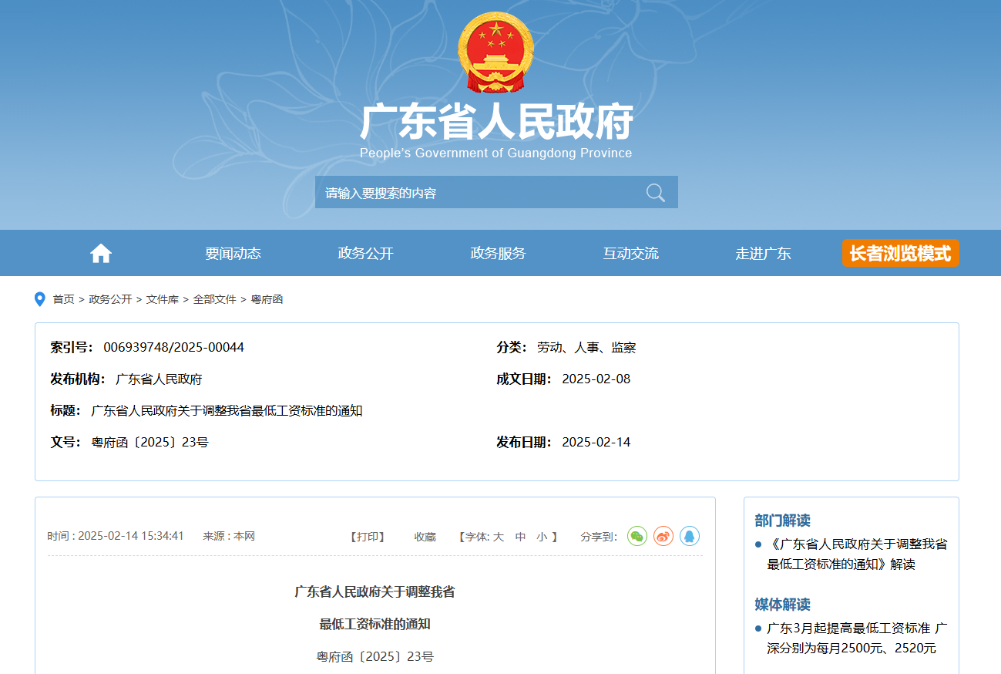Click the search magnifier icon
This screenshot has height=674, width=1001.
[655, 193]
